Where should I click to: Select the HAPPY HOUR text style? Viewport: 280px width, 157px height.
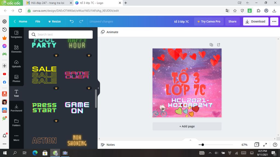tap(77, 43)
